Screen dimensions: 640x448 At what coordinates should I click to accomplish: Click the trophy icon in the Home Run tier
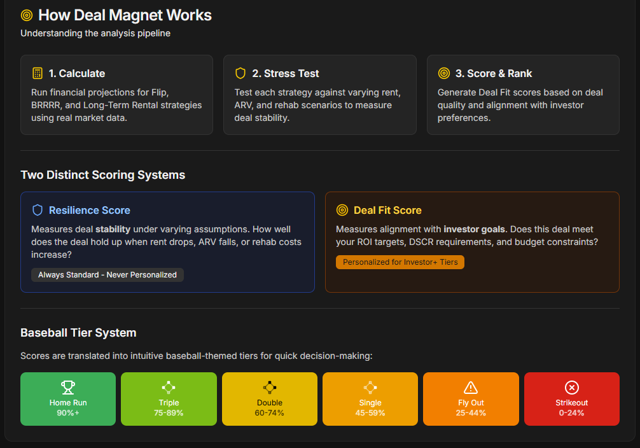click(x=68, y=387)
